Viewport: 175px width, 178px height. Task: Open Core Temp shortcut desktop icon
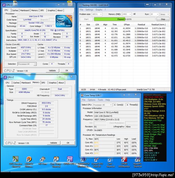click(x=56, y=162)
